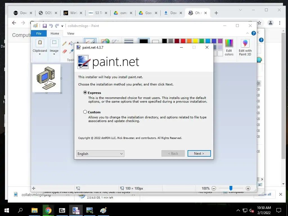Select the Eraser tool in Paint

click(x=64, y=51)
